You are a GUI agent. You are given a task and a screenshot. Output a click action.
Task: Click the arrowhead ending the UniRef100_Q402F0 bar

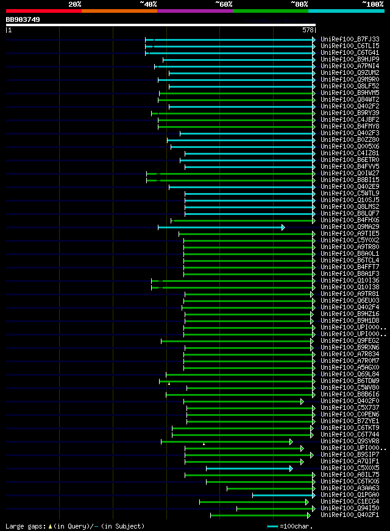tap(302, 402)
